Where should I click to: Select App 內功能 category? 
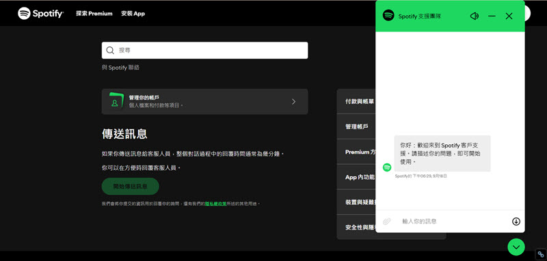click(356, 177)
